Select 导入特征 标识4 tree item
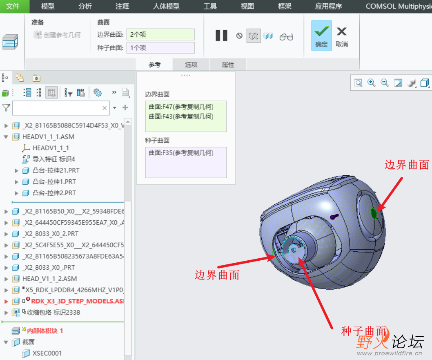The image size is (432, 360). [49, 159]
